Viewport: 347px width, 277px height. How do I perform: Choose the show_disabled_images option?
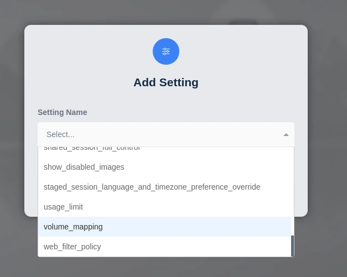pos(84,167)
